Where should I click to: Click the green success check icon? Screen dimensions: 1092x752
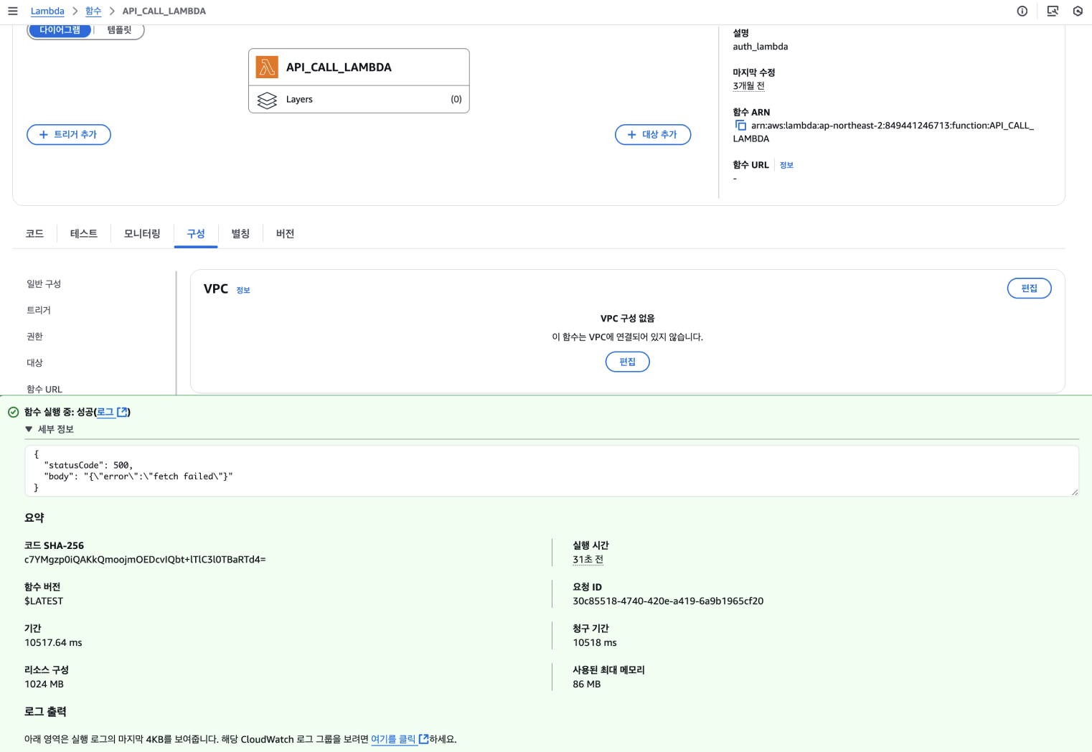point(13,412)
